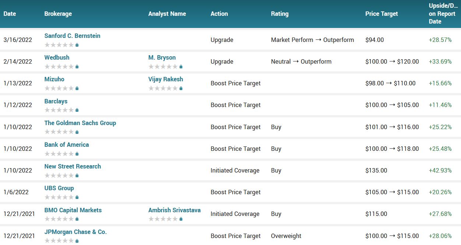Select the $135.00 price target cell
This screenshot has height=245, width=461.
376,170
